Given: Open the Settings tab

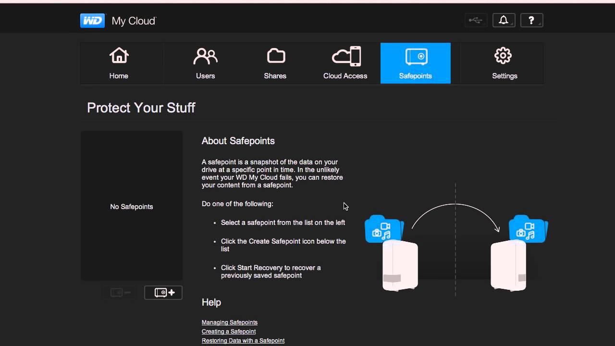Looking at the screenshot, I should [504, 63].
